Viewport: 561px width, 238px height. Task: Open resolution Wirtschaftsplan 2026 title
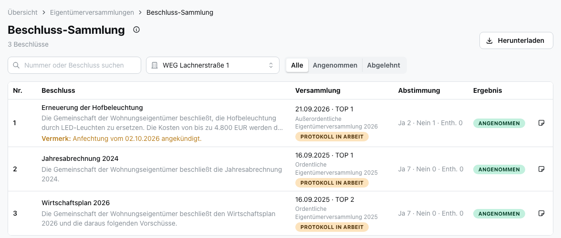pos(75,203)
